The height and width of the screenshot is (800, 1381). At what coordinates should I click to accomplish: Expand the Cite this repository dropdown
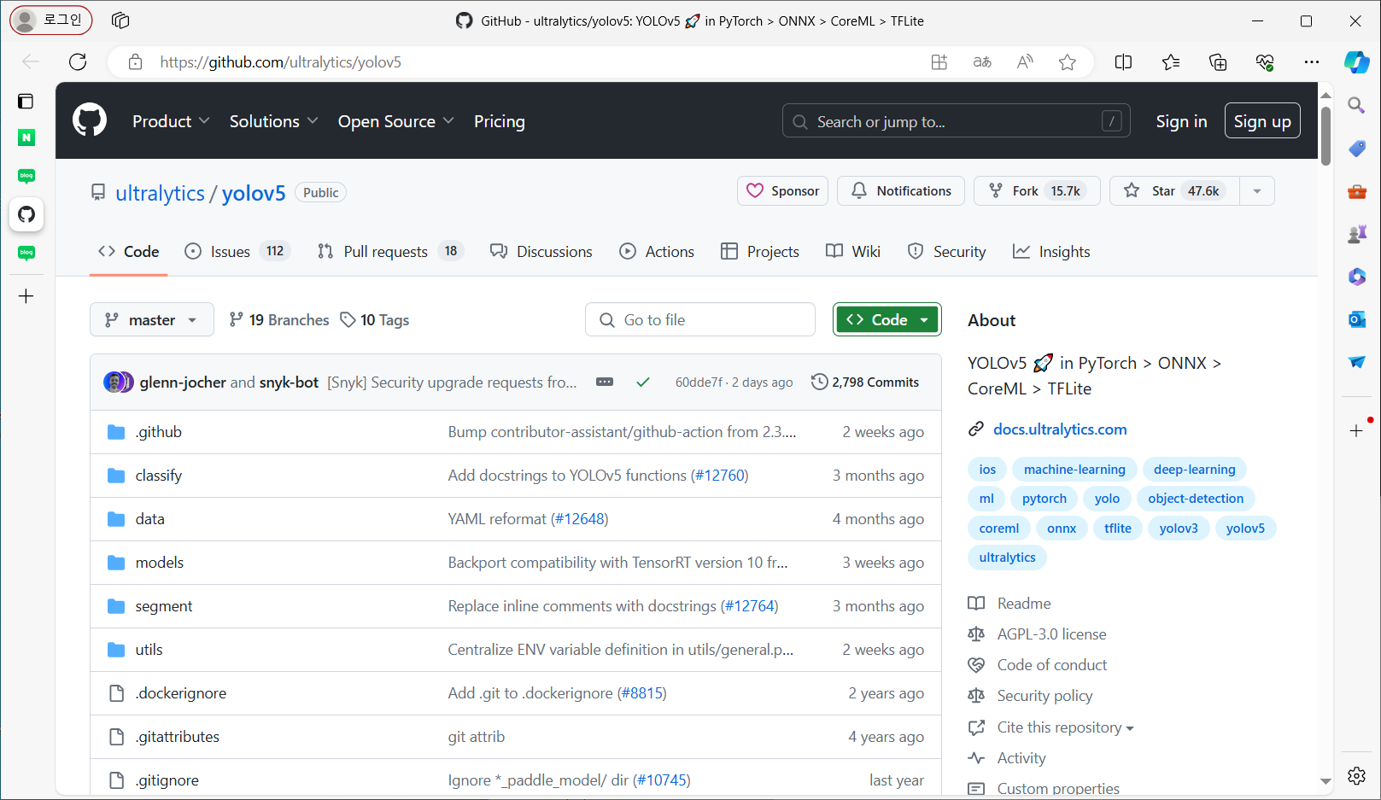tap(1065, 727)
